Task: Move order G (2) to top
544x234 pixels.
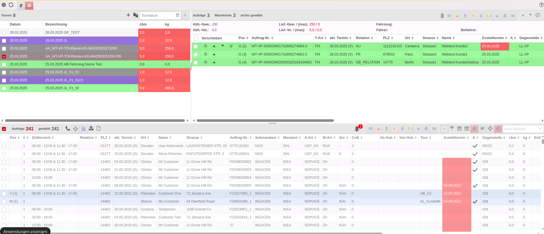Action: point(206,46)
